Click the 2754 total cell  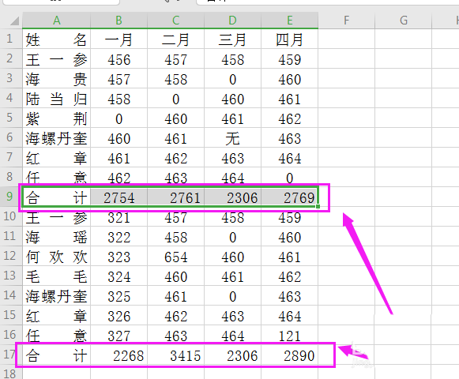tap(119, 197)
